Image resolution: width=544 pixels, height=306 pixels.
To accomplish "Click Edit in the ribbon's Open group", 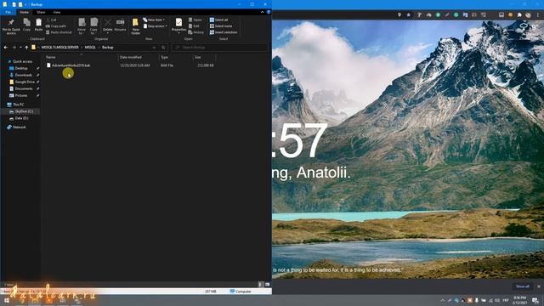I will click(195, 26).
